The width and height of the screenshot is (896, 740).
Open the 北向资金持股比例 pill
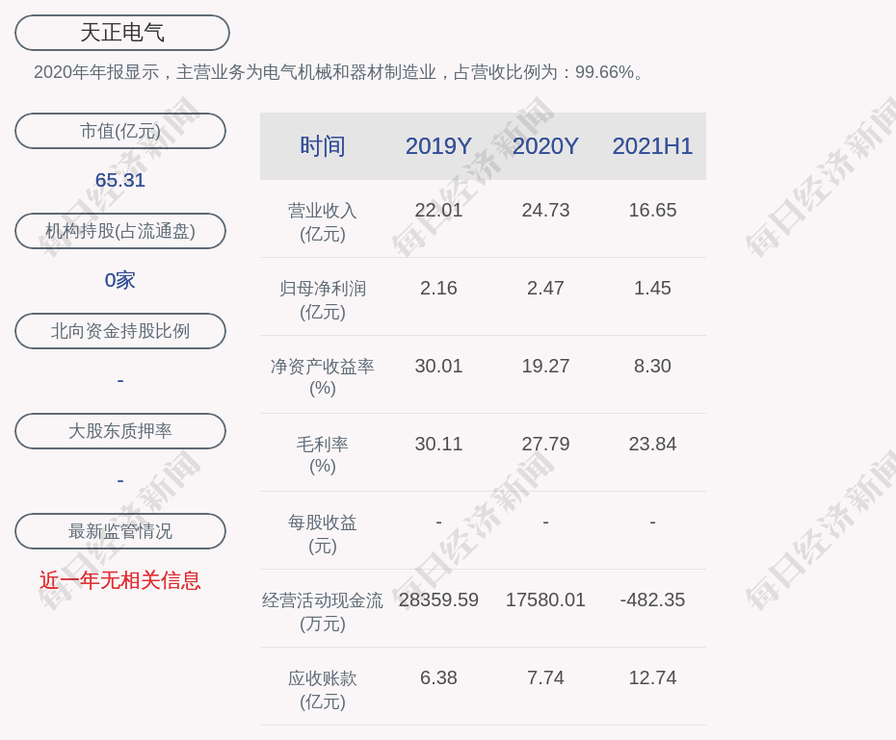pos(120,331)
